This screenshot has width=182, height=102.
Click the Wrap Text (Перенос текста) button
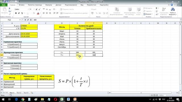(x=67, y=9)
